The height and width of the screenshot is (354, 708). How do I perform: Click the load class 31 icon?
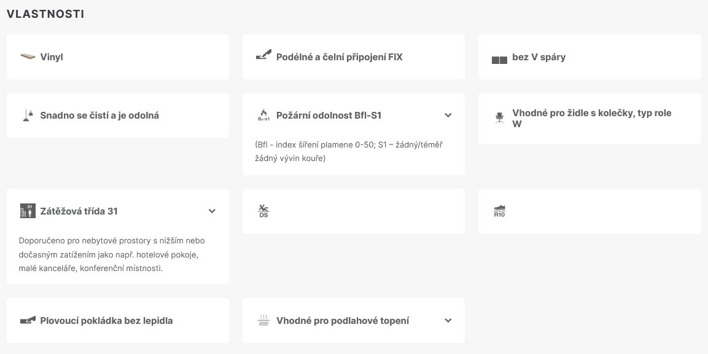coord(27,211)
